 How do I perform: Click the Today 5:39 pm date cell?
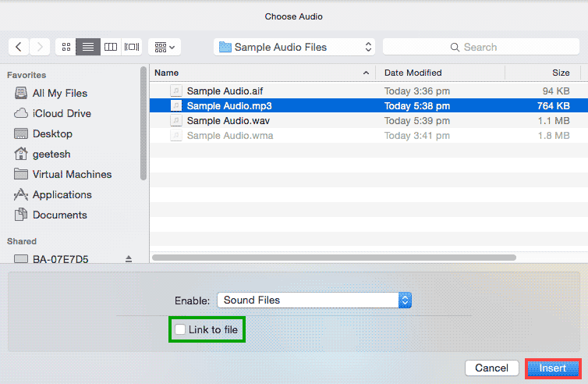tap(417, 121)
